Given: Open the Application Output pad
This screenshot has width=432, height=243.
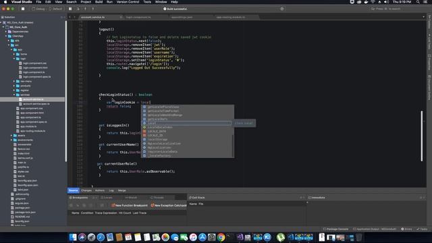Looking at the screenshot, I should 375,229.
